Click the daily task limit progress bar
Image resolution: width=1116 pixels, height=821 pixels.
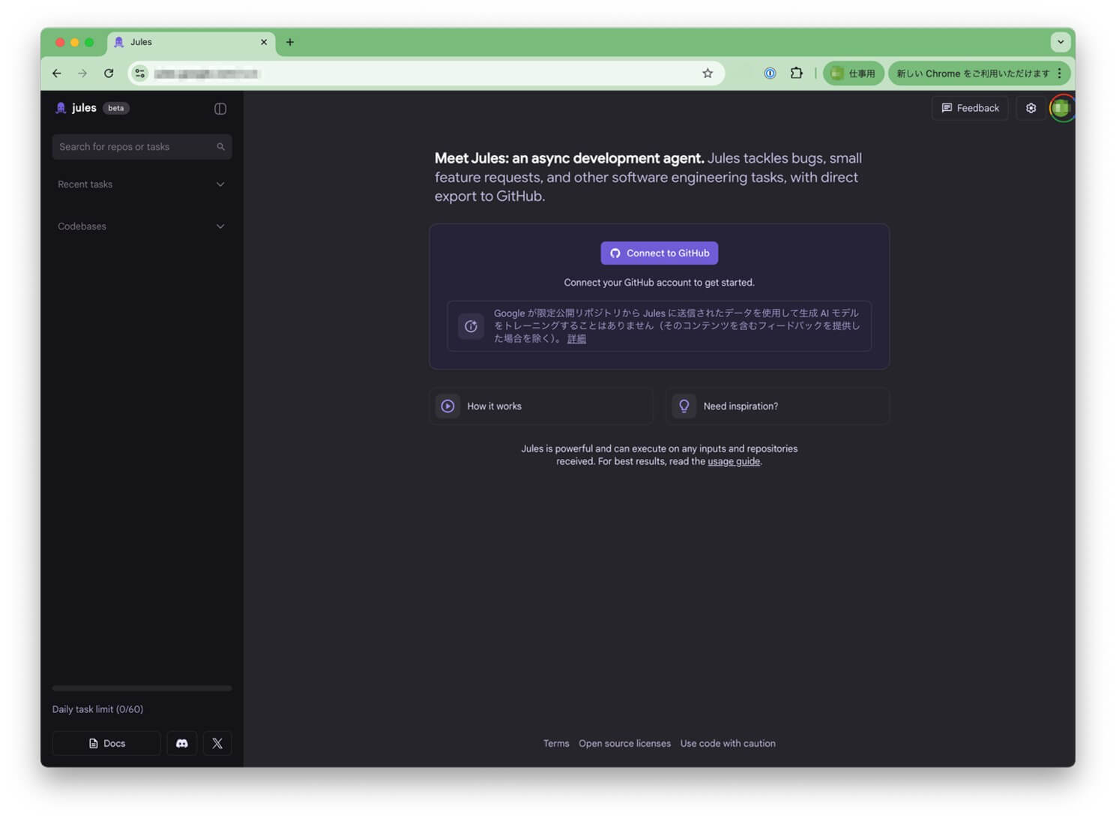(142, 688)
